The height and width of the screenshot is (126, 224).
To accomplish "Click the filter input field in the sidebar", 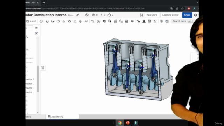I will (29, 28).
